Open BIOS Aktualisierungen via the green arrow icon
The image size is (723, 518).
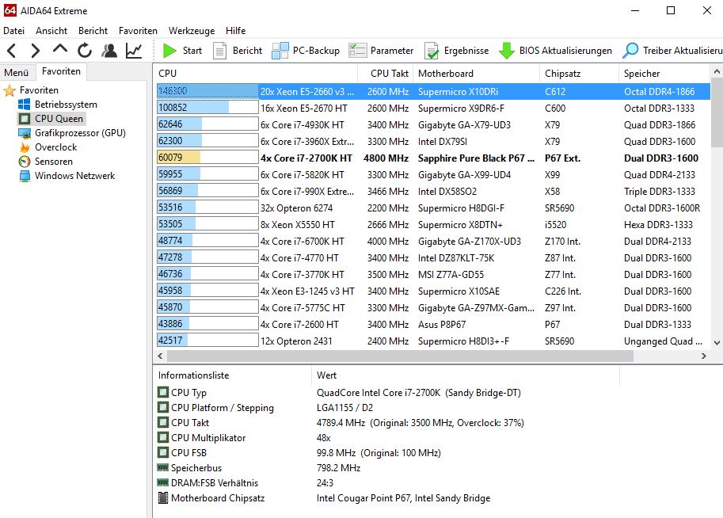point(507,49)
